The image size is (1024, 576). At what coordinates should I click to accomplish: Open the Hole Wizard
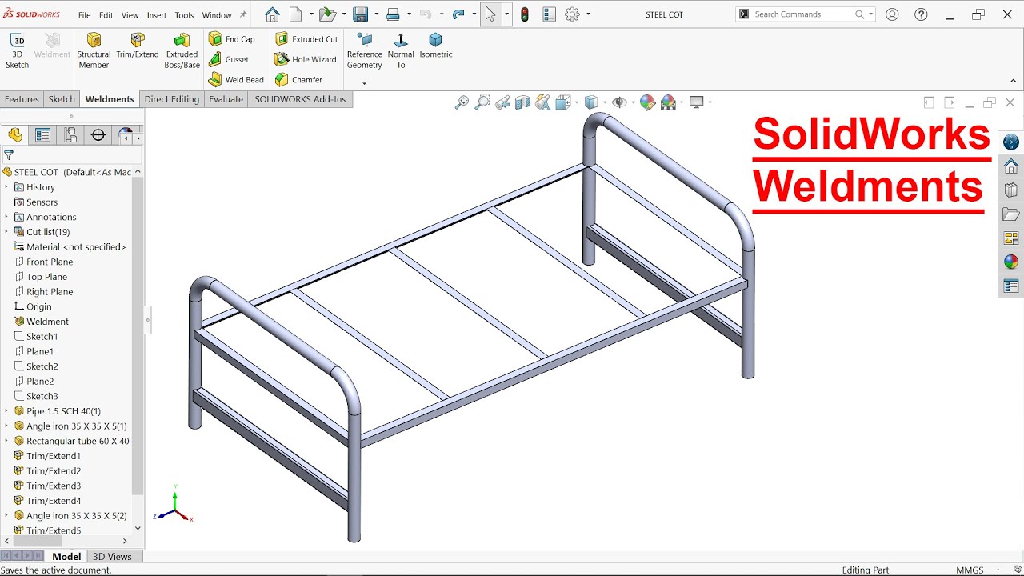coord(306,59)
